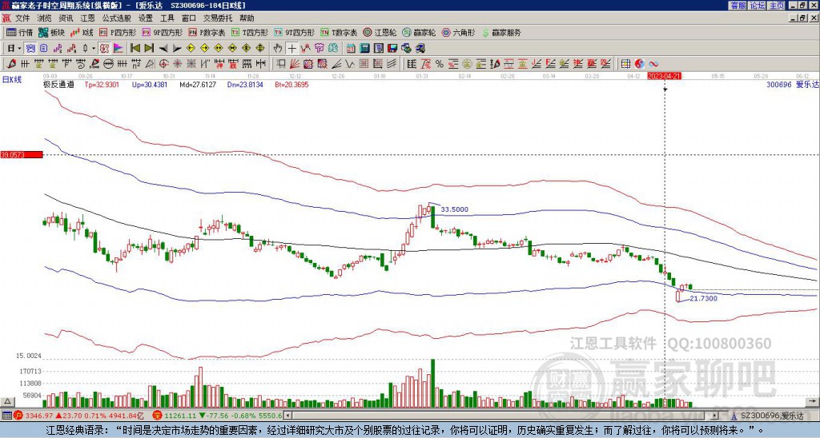
Task: Click the yin-yang taiji icon
Action: click(x=639, y=64)
